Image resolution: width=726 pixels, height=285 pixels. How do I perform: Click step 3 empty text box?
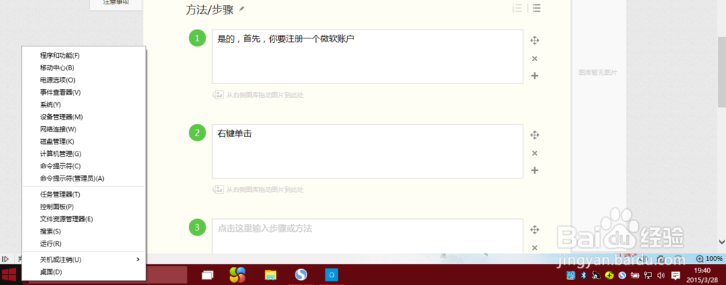(x=367, y=236)
